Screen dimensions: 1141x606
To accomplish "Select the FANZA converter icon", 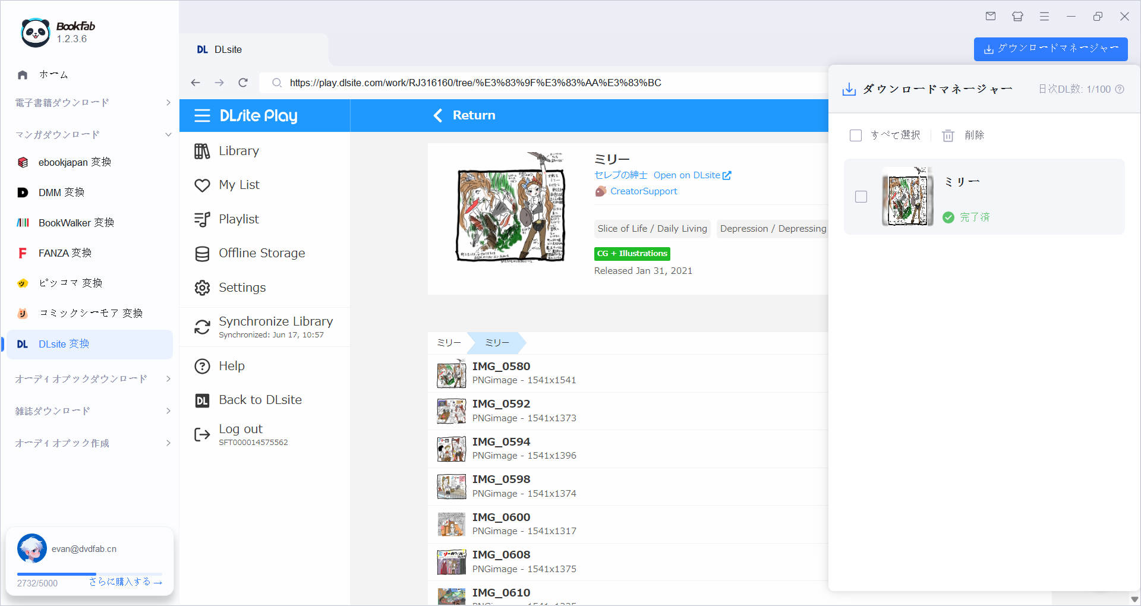I will (23, 253).
